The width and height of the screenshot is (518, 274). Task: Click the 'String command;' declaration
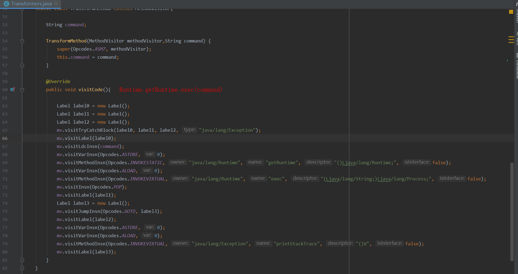(x=66, y=25)
